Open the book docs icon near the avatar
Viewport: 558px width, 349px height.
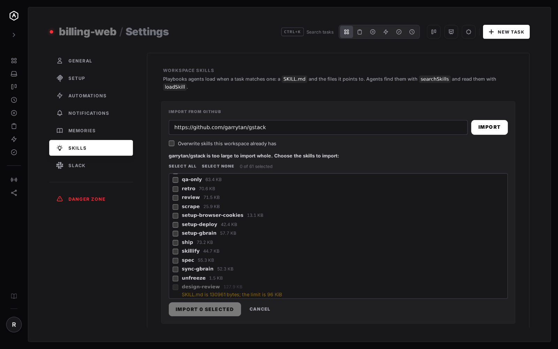point(14,296)
